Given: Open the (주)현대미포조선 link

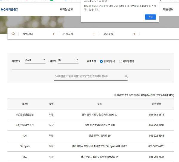Looking at the screenshot, I should coord(25,125).
